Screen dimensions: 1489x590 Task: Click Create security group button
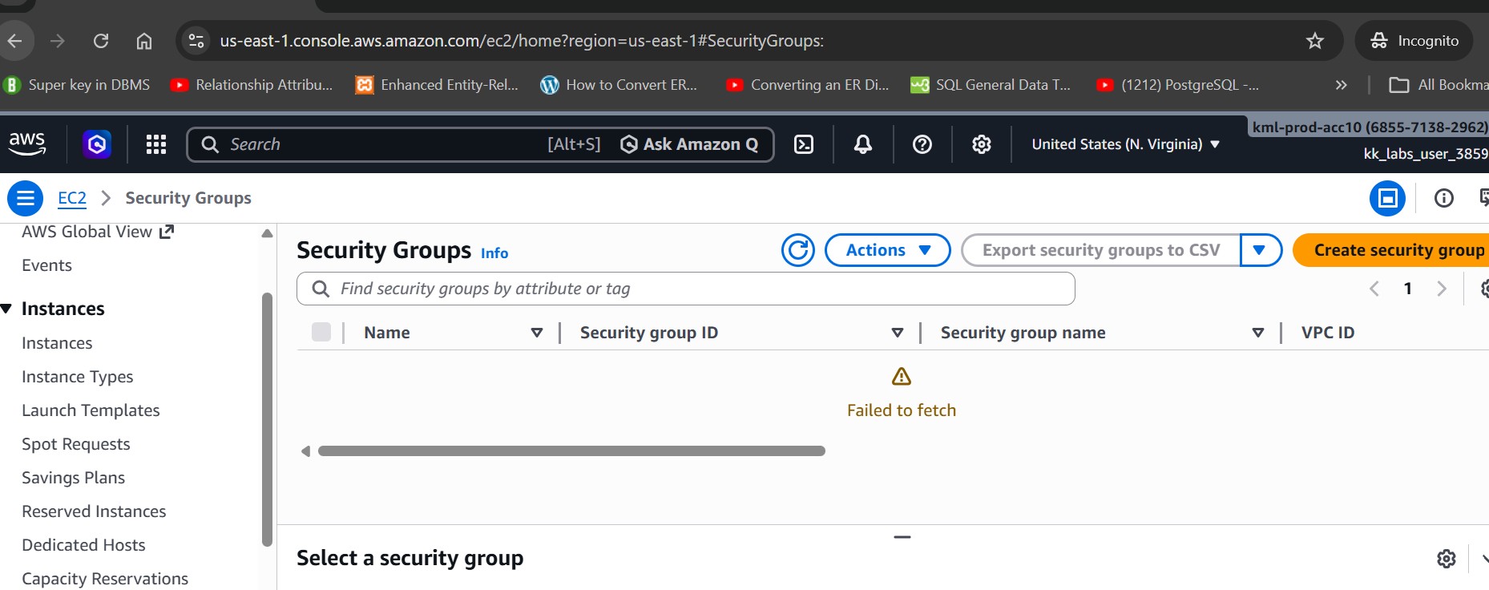[1391, 250]
